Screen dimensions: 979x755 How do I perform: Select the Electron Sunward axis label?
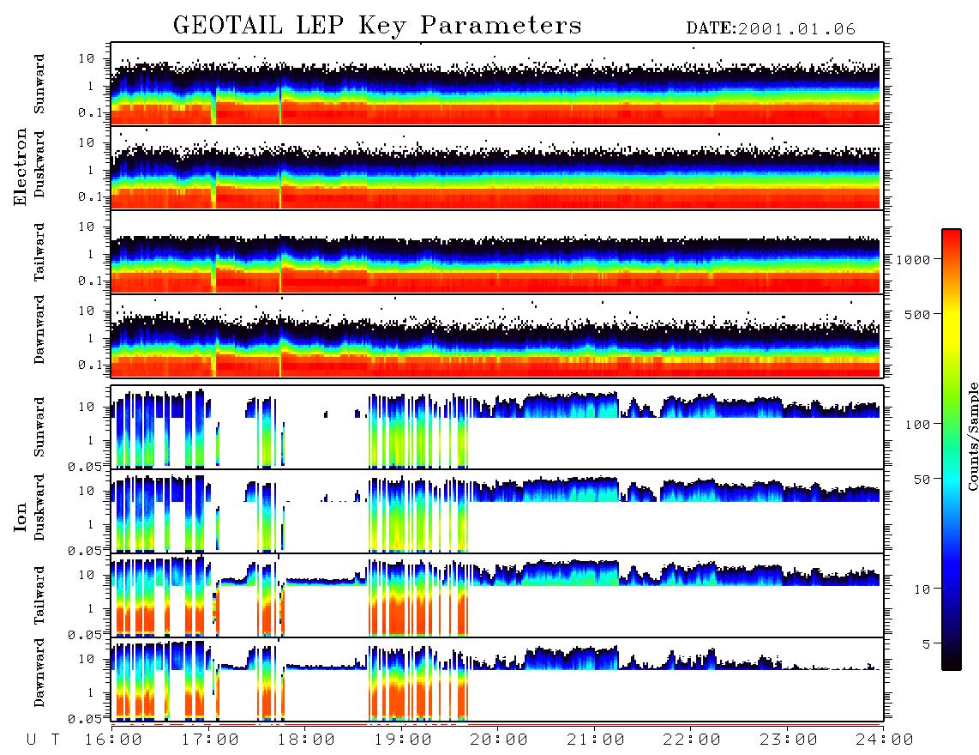tap(39, 84)
